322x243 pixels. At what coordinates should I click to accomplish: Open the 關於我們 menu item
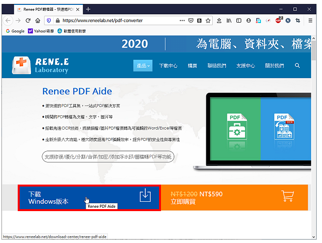tap(274, 66)
